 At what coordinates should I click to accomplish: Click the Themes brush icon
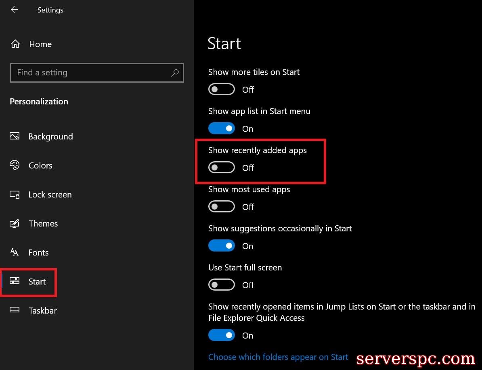point(15,223)
